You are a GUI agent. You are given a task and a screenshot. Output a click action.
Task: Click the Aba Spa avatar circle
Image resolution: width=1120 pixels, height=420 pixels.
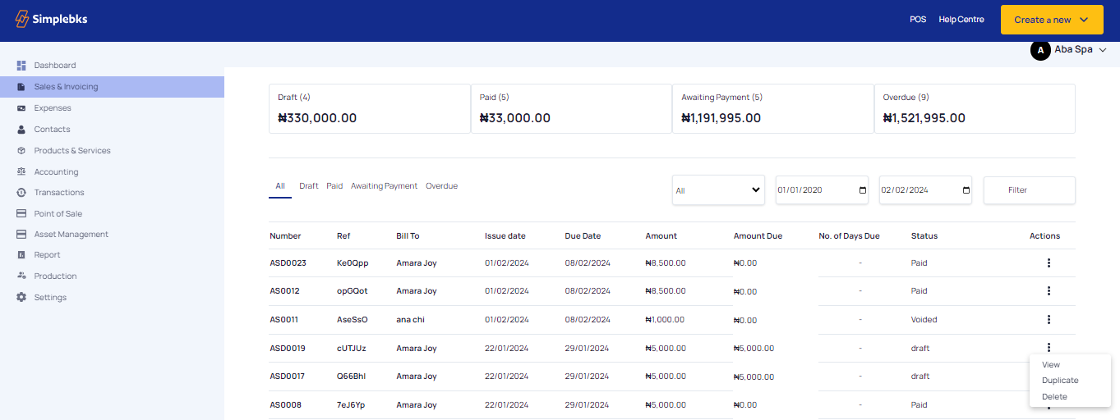click(1040, 51)
